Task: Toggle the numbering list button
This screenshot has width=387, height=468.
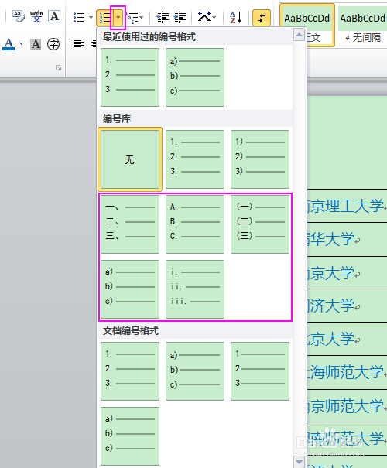Action: (x=104, y=18)
